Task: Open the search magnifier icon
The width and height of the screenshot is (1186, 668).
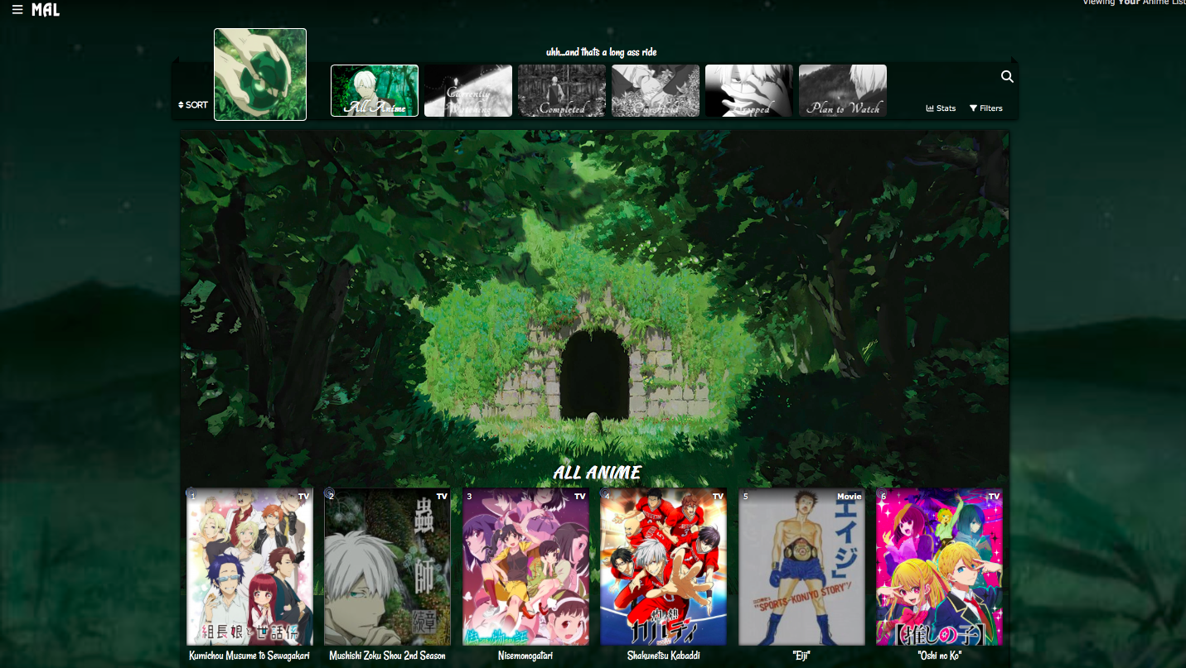Action: point(1007,76)
